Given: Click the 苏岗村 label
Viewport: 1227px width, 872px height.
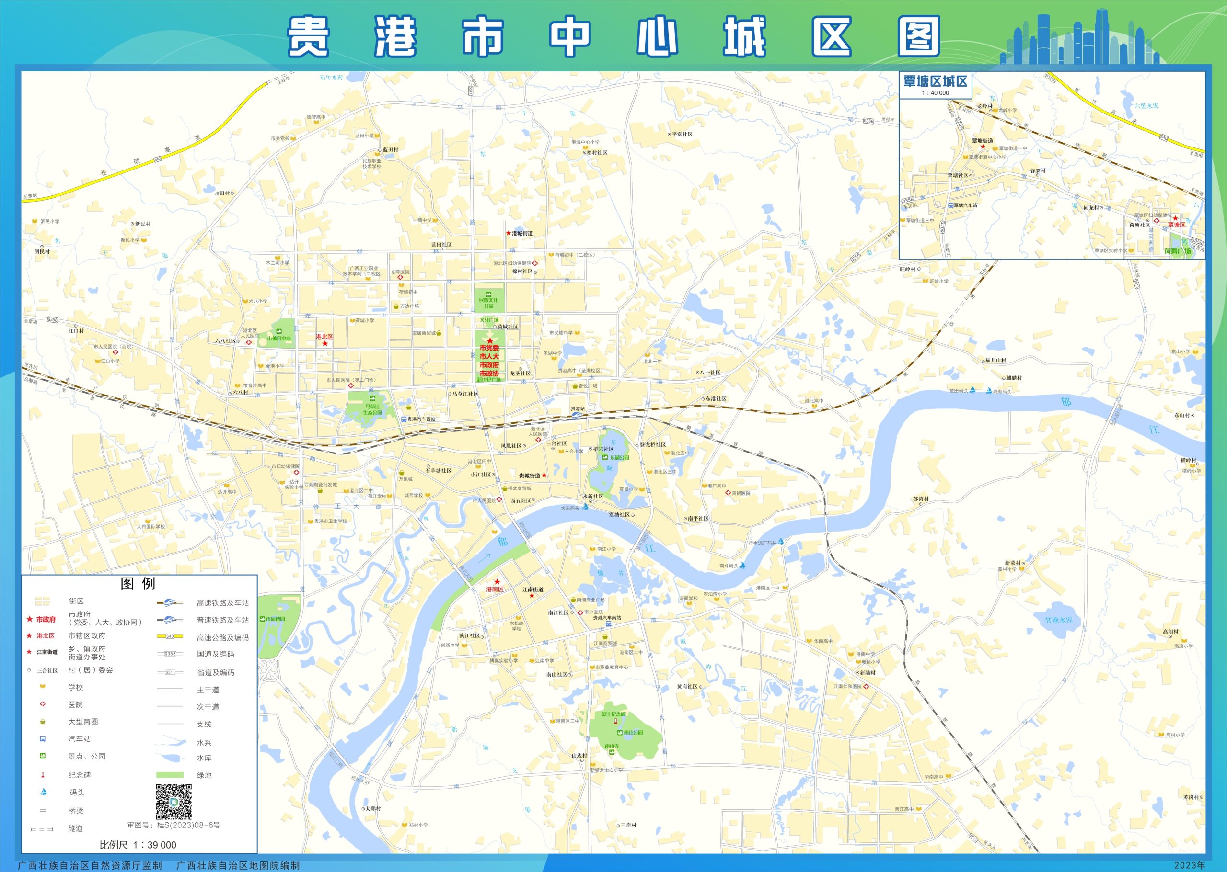Looking at the screenshot, I should coord(1191,797).
